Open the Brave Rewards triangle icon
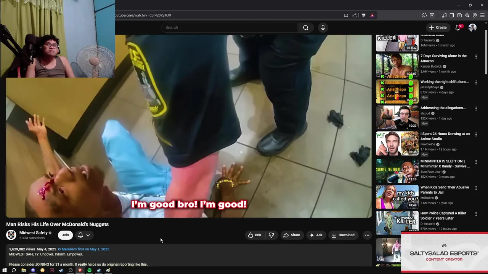The height and width of the screenshot is (274, 488). [372, 15]
